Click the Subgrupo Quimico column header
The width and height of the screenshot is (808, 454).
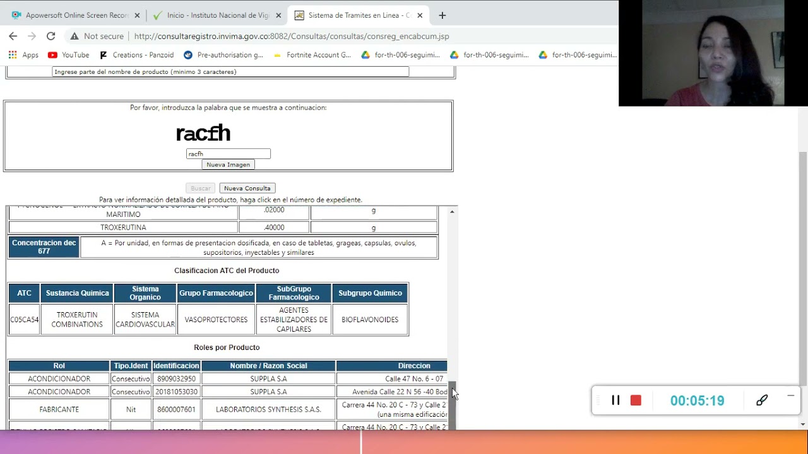tap(370, 293)
